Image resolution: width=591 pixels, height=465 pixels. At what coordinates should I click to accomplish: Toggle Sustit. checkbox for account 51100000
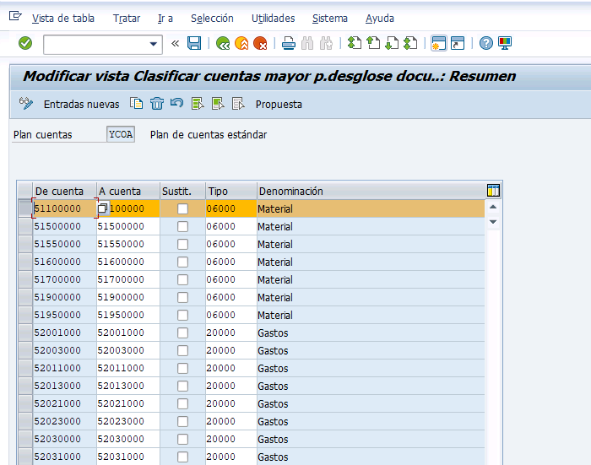tap(183, 208)
